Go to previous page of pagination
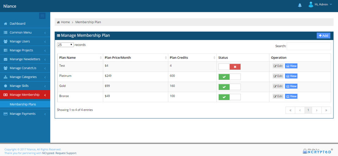The width and height of the screenshot is (338, 156). [300, 110]
